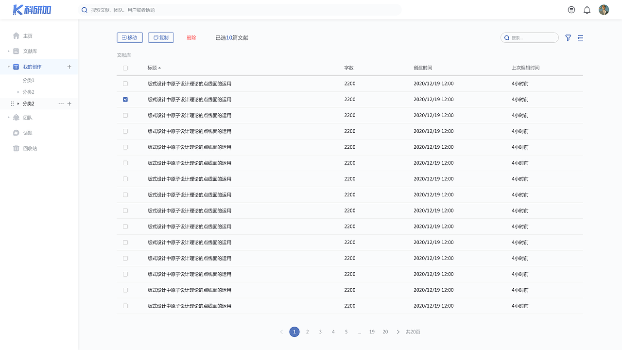Screen dimensions: 622x350
Task: Open the user avatar menu
Action: pyautogui.click(x=604, y=10)
